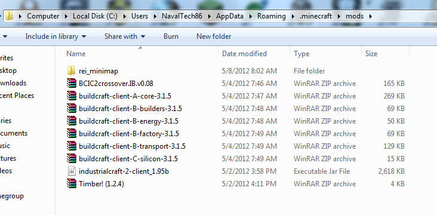Select the industrialcraft-2-client_1.95b jar file icon
Image resolution: width=437 pixels, height=215 pixels.
click(72, 171)
